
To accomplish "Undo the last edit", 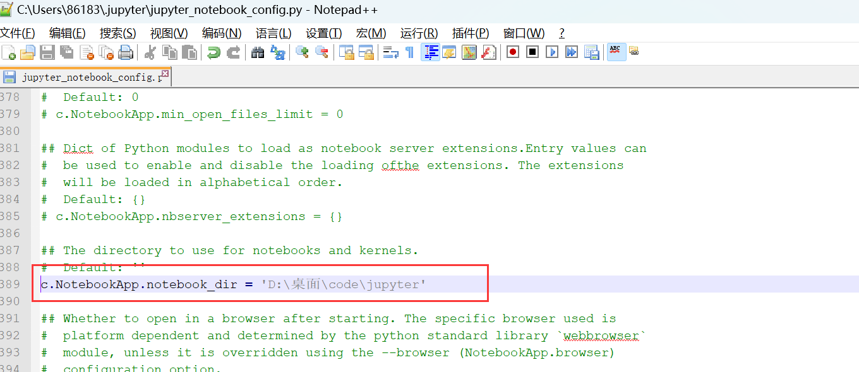I will (212, 52).
